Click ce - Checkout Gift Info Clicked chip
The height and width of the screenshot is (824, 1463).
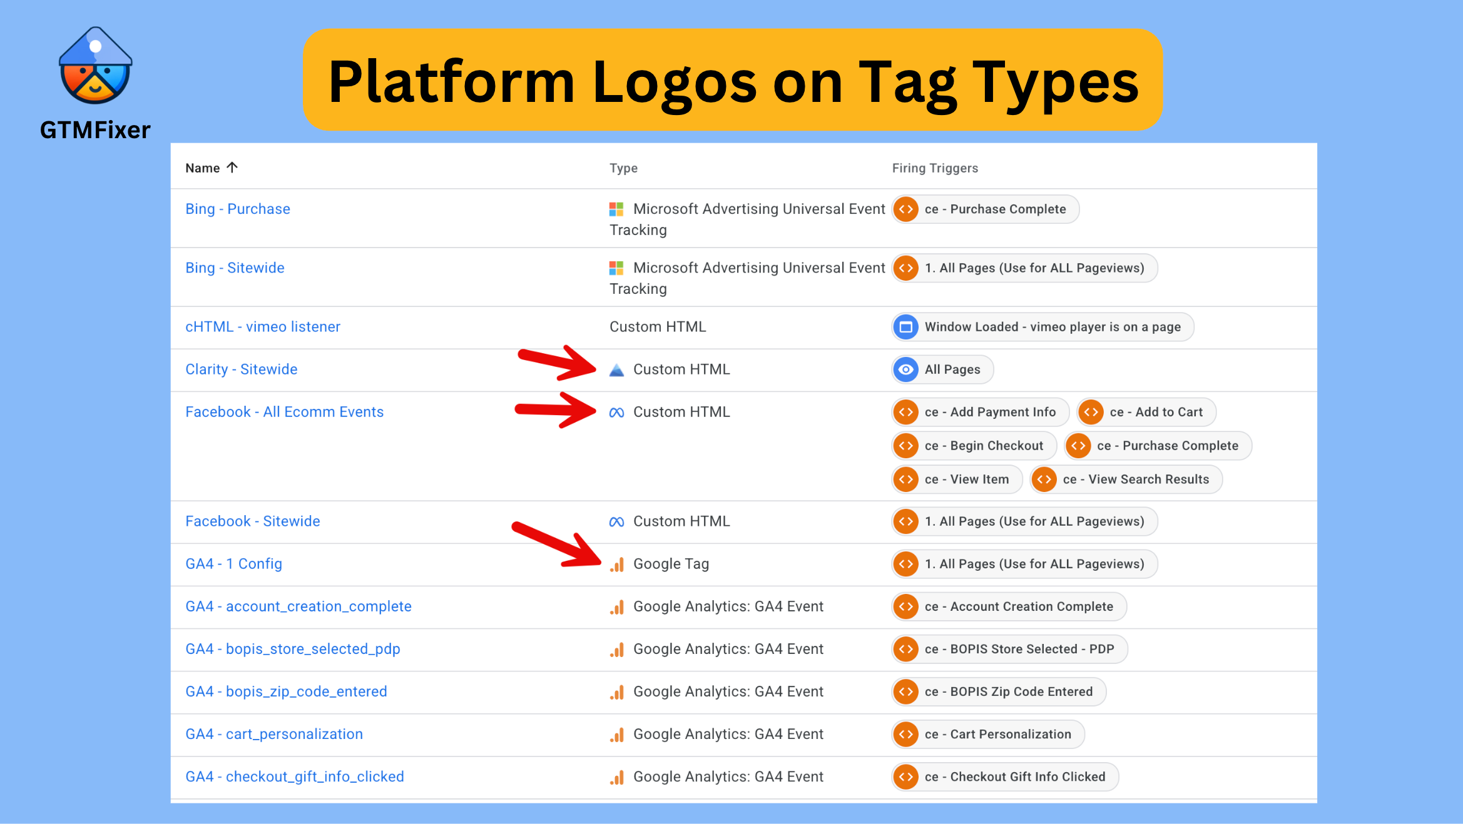1005,776
